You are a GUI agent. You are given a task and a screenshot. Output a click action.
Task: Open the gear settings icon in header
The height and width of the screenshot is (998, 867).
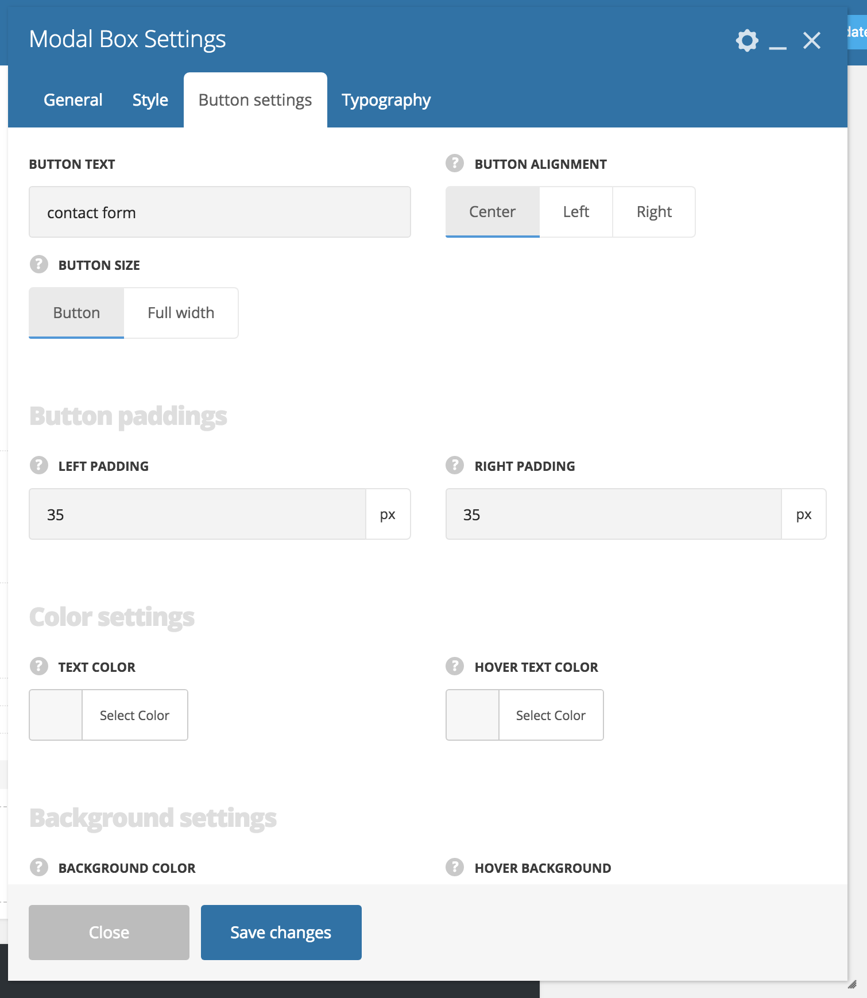[x=747, y=40]
